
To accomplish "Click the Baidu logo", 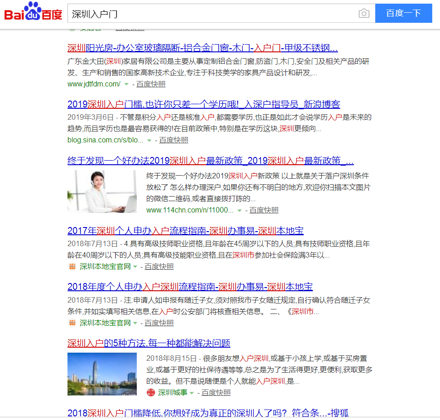I will 33,12.
